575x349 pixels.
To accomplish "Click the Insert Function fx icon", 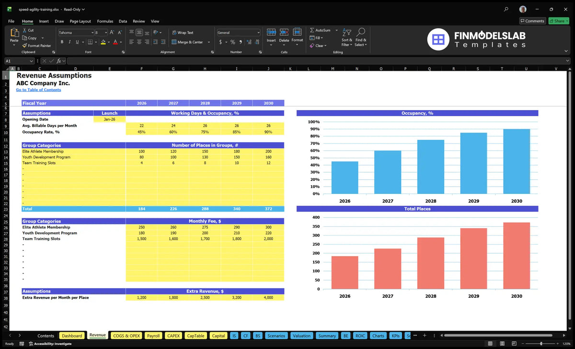I will click(x=59, y=61).
